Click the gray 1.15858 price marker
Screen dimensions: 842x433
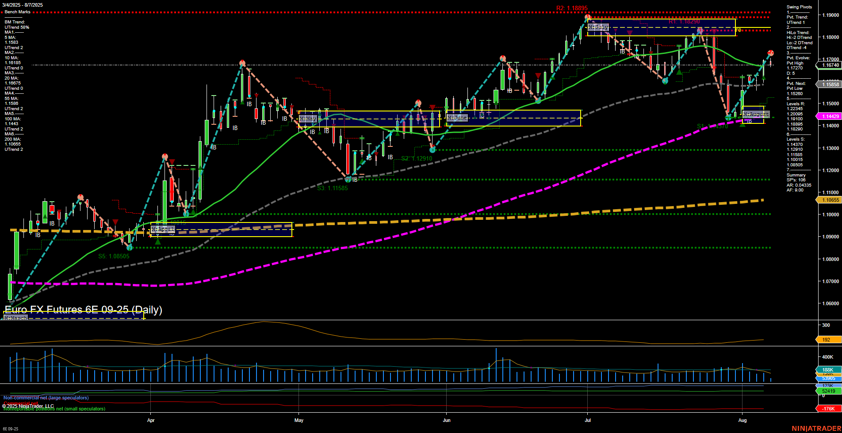pos(828,84)
